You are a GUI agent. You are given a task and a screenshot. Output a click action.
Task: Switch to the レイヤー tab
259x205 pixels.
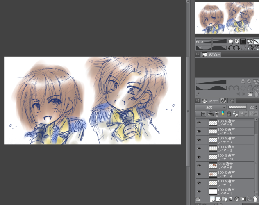coord(210,100)
